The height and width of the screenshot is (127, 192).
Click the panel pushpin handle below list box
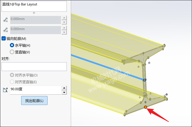click(x=34, y=13)
